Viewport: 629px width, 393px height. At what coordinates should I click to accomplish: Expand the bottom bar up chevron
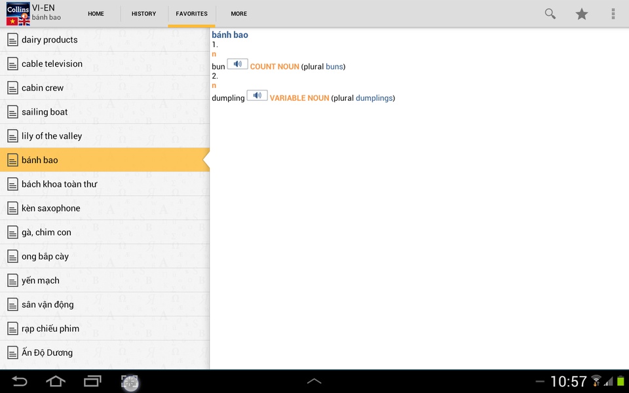314,381
